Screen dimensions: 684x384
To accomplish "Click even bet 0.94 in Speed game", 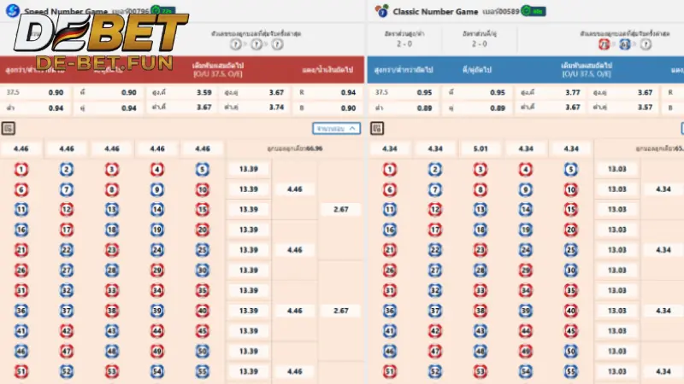I will (109, 108).
